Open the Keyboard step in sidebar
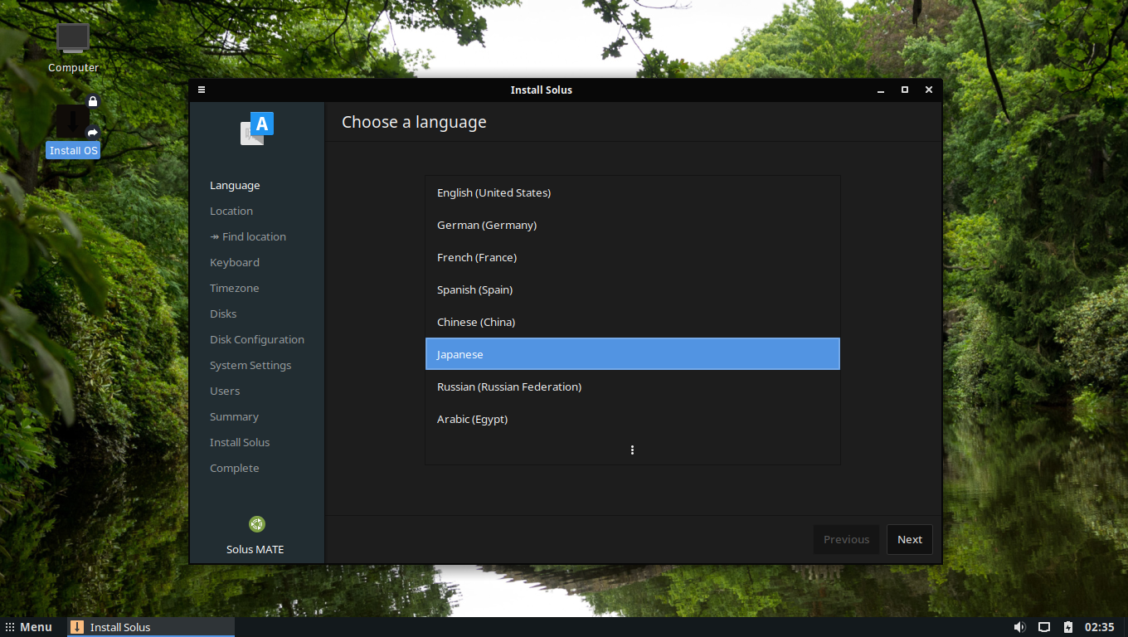Viewport: 1128px width, 637px height. (x=235, y=263)
